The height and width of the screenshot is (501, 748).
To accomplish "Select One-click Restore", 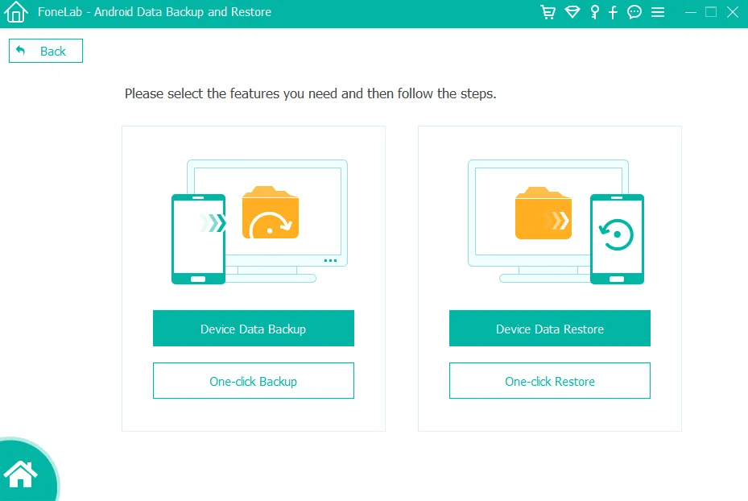I will coord(549,381).
